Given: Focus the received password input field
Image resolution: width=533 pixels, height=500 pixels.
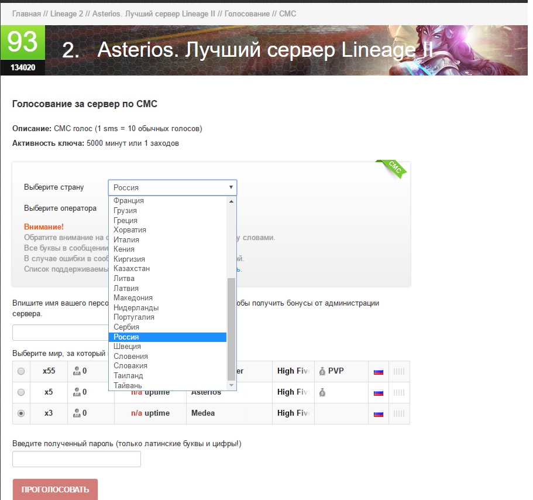Looking at the screenshot, I should 77,459.
